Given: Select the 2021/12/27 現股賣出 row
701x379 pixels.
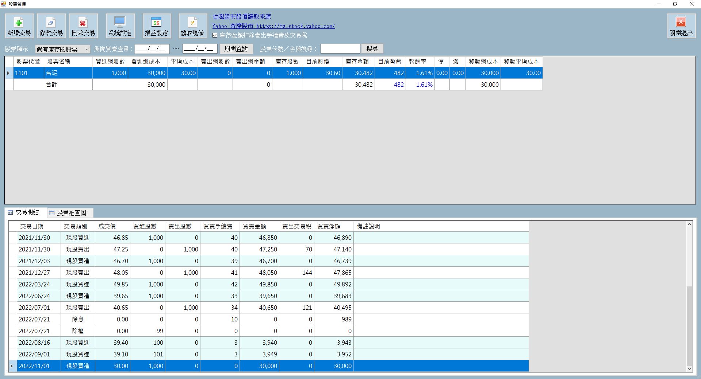Looking at the screenshot, I should point(269,273).
